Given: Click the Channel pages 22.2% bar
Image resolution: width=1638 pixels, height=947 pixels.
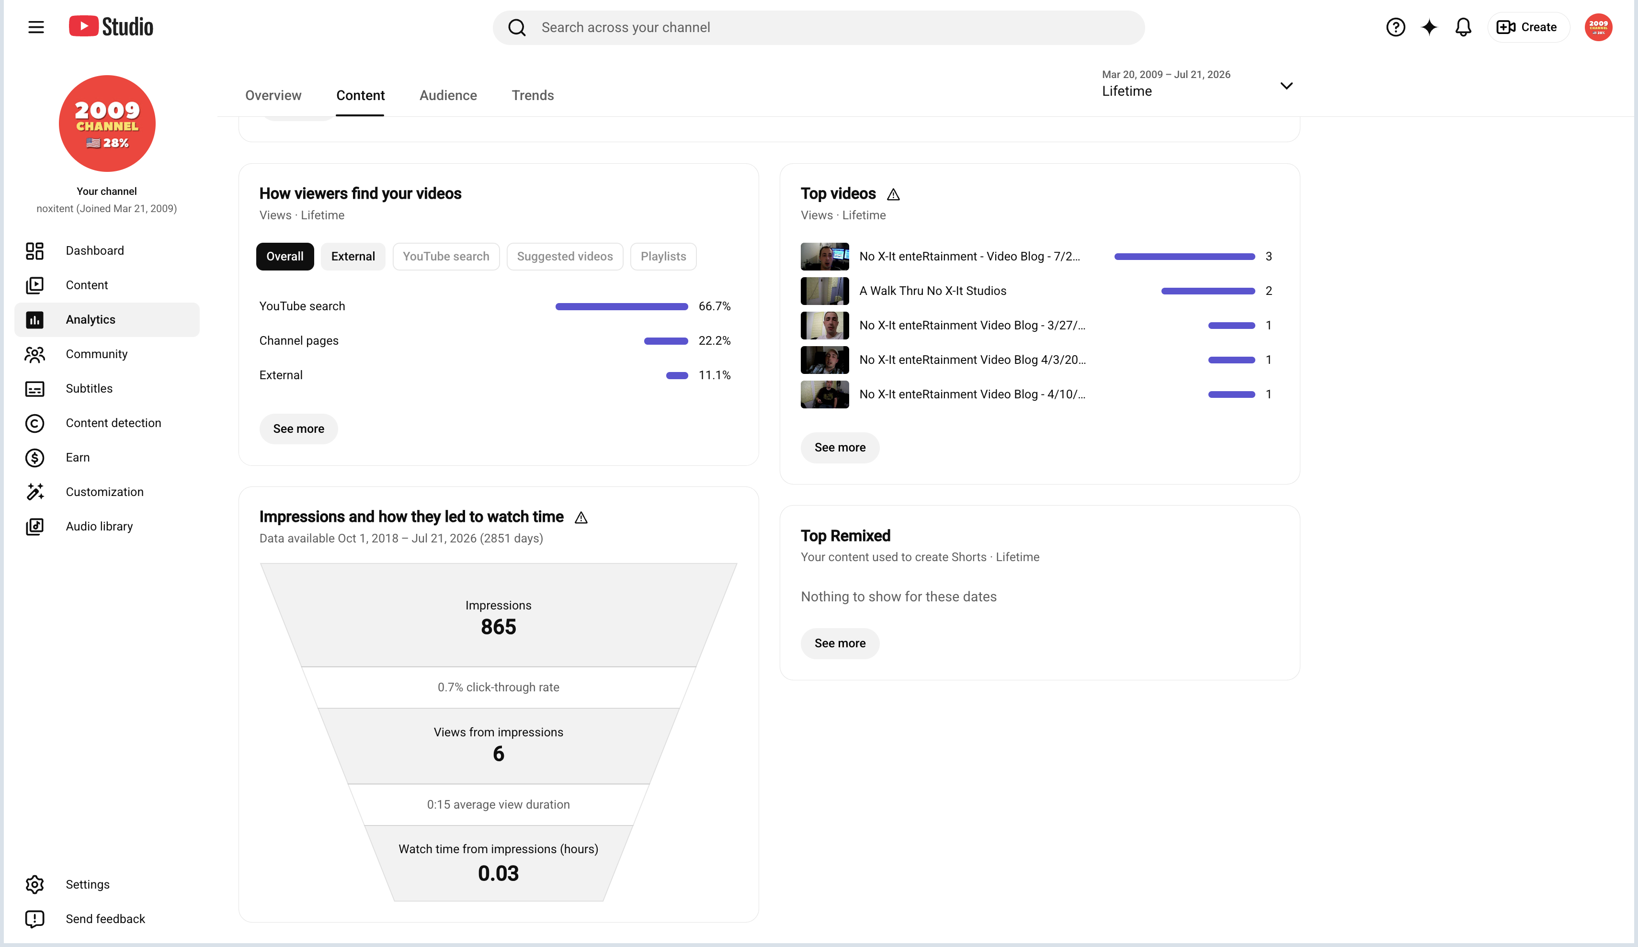Looking at the screenshot, I should pyautogui.click(x=666, y=341).
